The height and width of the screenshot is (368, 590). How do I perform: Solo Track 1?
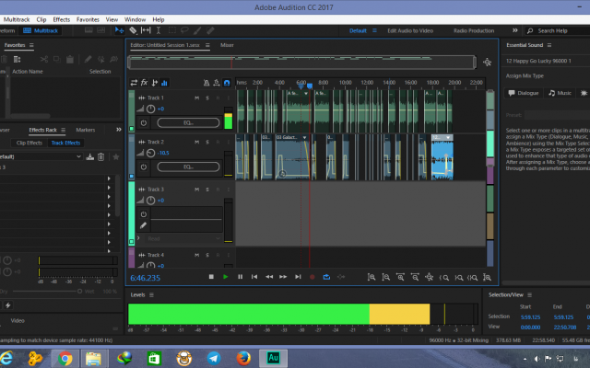(x=207, y=98)
